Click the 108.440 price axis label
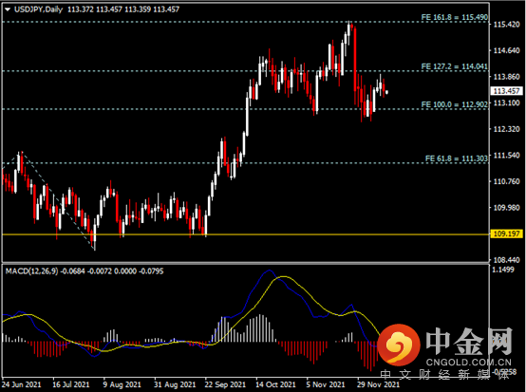 [x=507, y=260]
